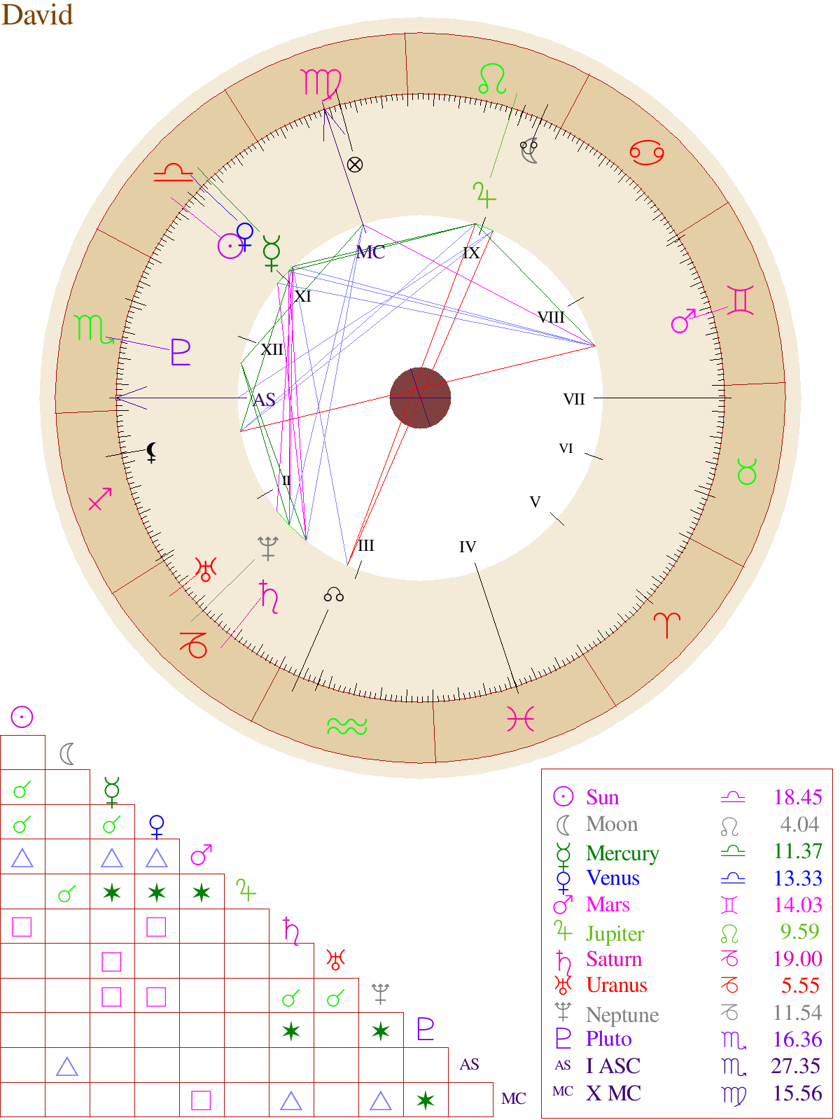Select the Saturn–Neptune conjunction grid cell
The width and height of the screenshot is (840, 1120).
(x=291, y=995)
